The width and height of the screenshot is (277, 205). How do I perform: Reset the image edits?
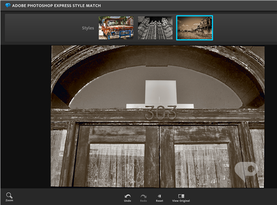point(159,198)
